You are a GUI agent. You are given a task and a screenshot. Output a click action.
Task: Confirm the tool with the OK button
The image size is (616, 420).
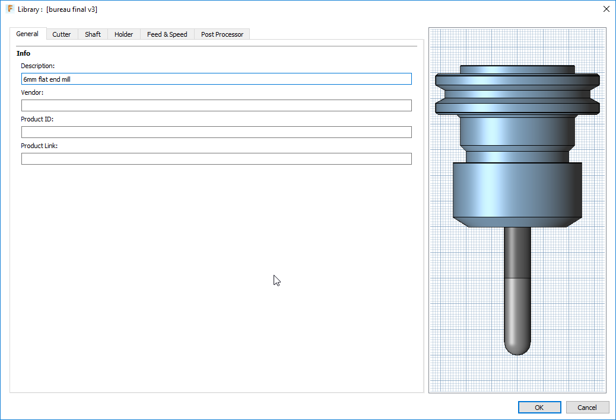(x=539, y=408)
